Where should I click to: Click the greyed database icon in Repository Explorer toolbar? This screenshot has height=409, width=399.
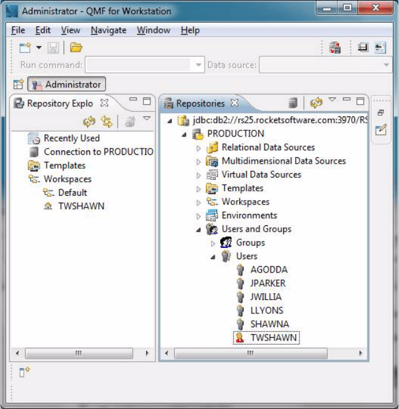pyautogui.click(x=130, y=121)
